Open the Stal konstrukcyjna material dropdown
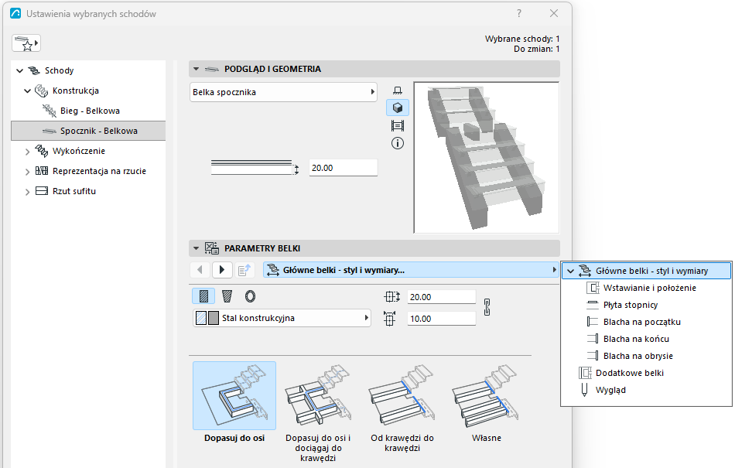This screenshot has height=468, width=735. point(282,318)
